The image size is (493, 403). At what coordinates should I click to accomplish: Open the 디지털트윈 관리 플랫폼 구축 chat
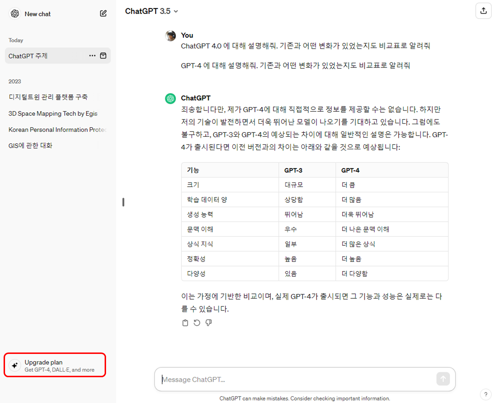(48, 97)
